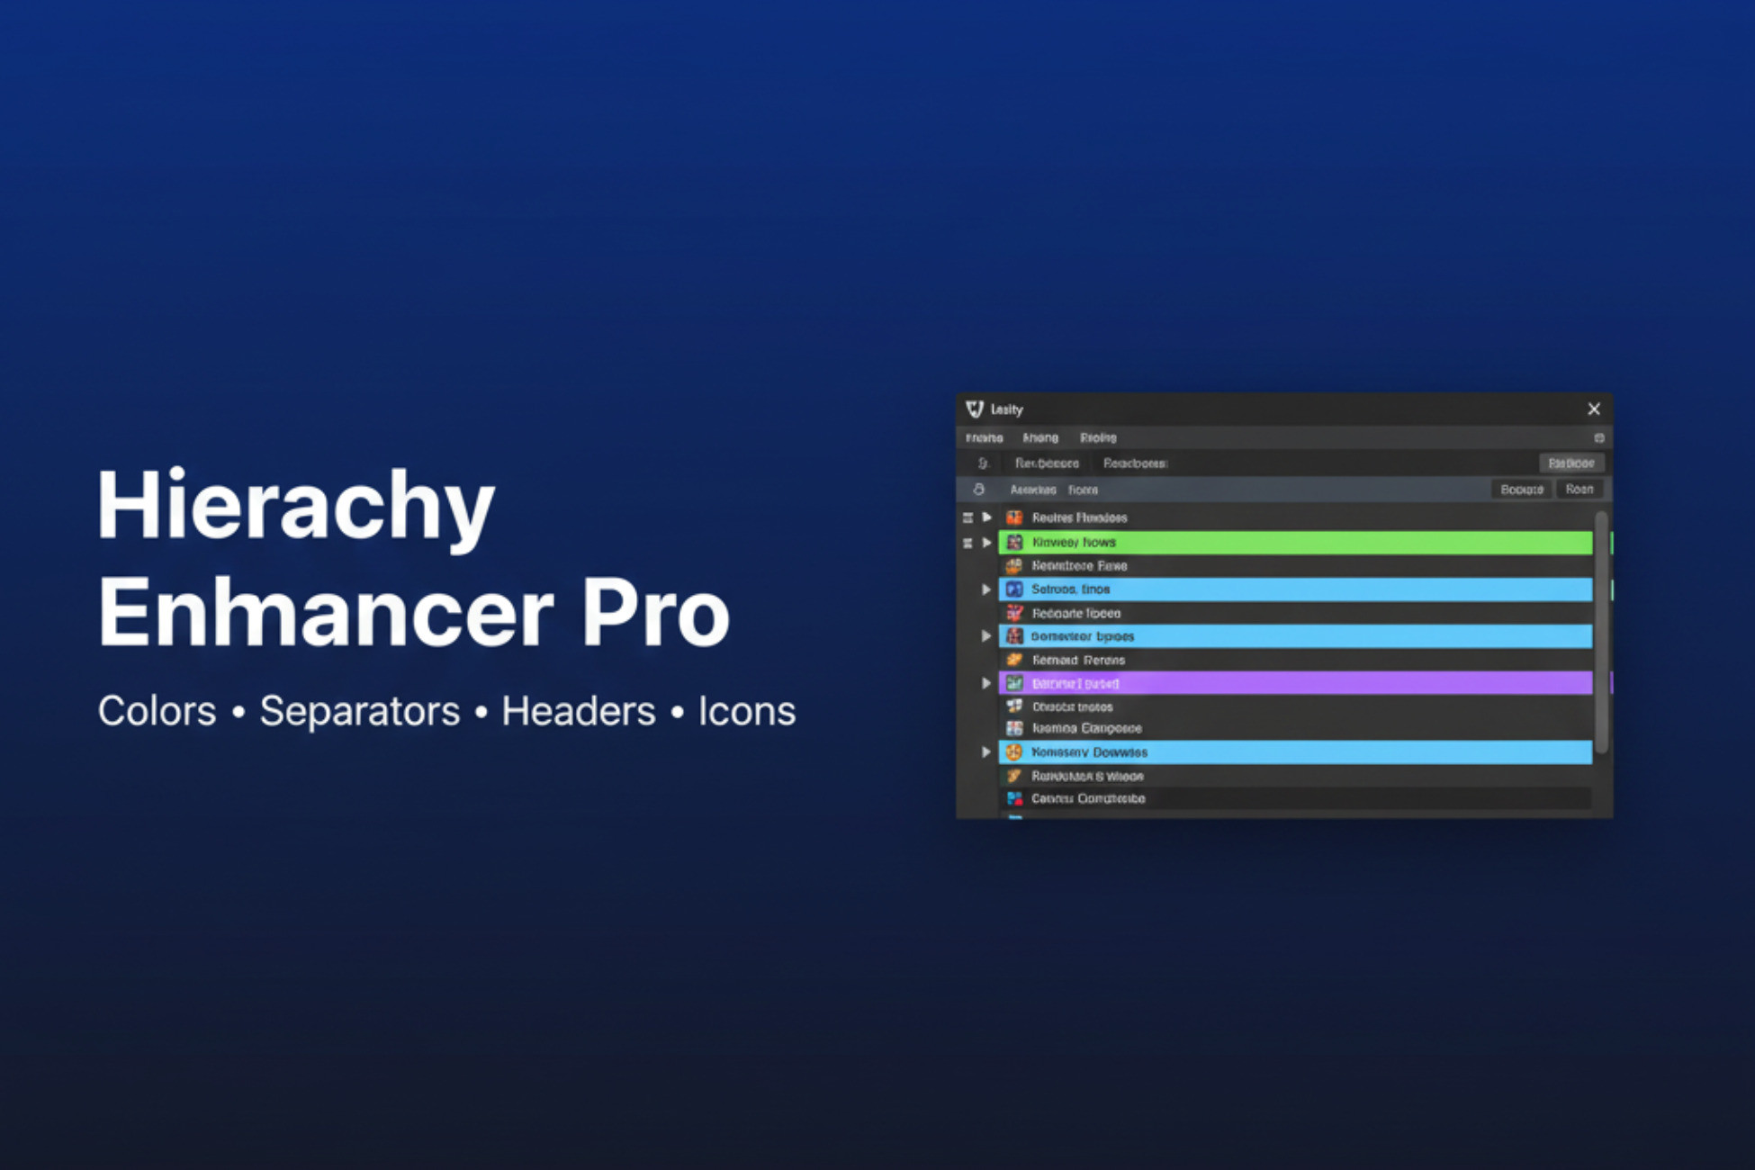Screen dimensions: 1755x1170
Task: Click the orange icon on the first hierarchy row
Action: point(1014,517)
